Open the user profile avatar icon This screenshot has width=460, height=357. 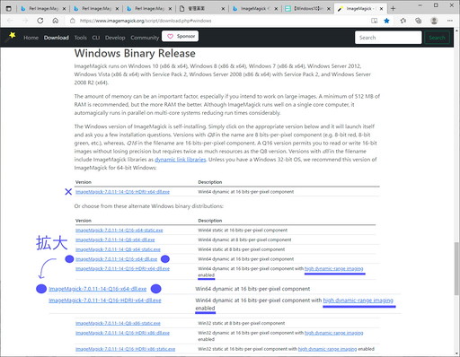coord(434,21)
